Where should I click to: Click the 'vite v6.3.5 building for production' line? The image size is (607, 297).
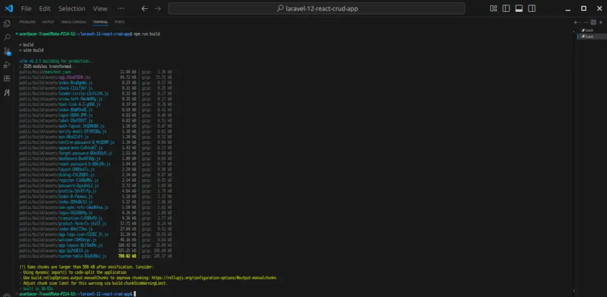tap(56, 61)
